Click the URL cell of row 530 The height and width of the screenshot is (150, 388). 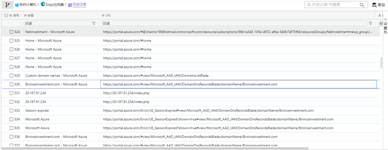(239, 84)
